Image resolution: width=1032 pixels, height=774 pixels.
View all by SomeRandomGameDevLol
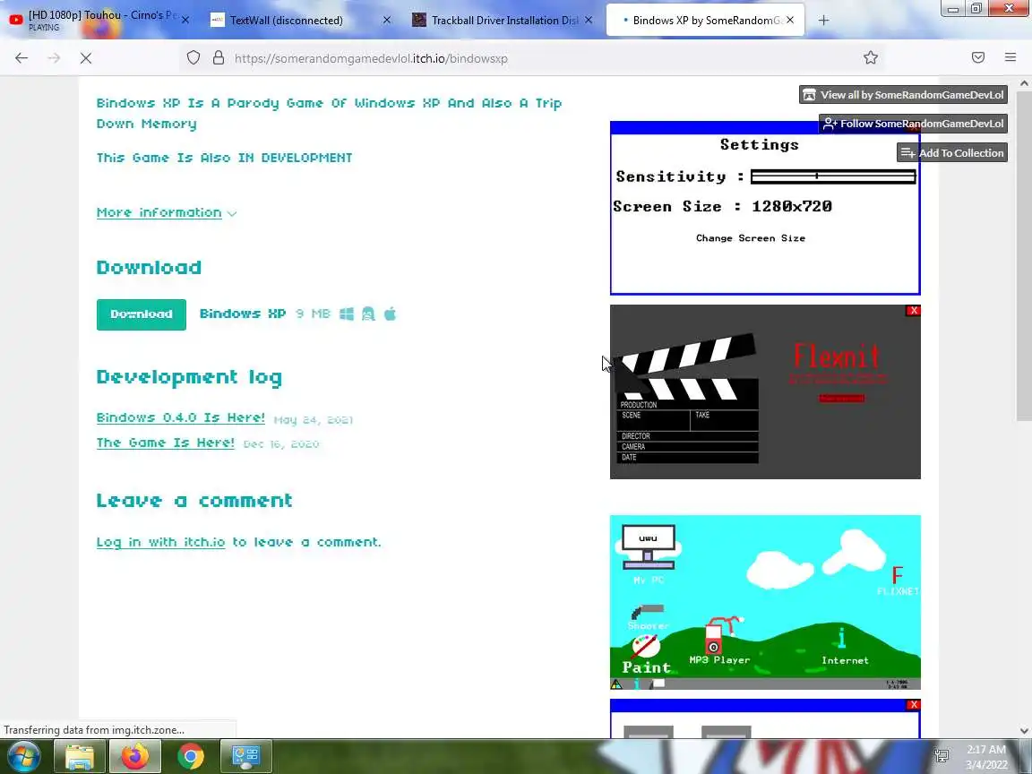click(904, 95)
